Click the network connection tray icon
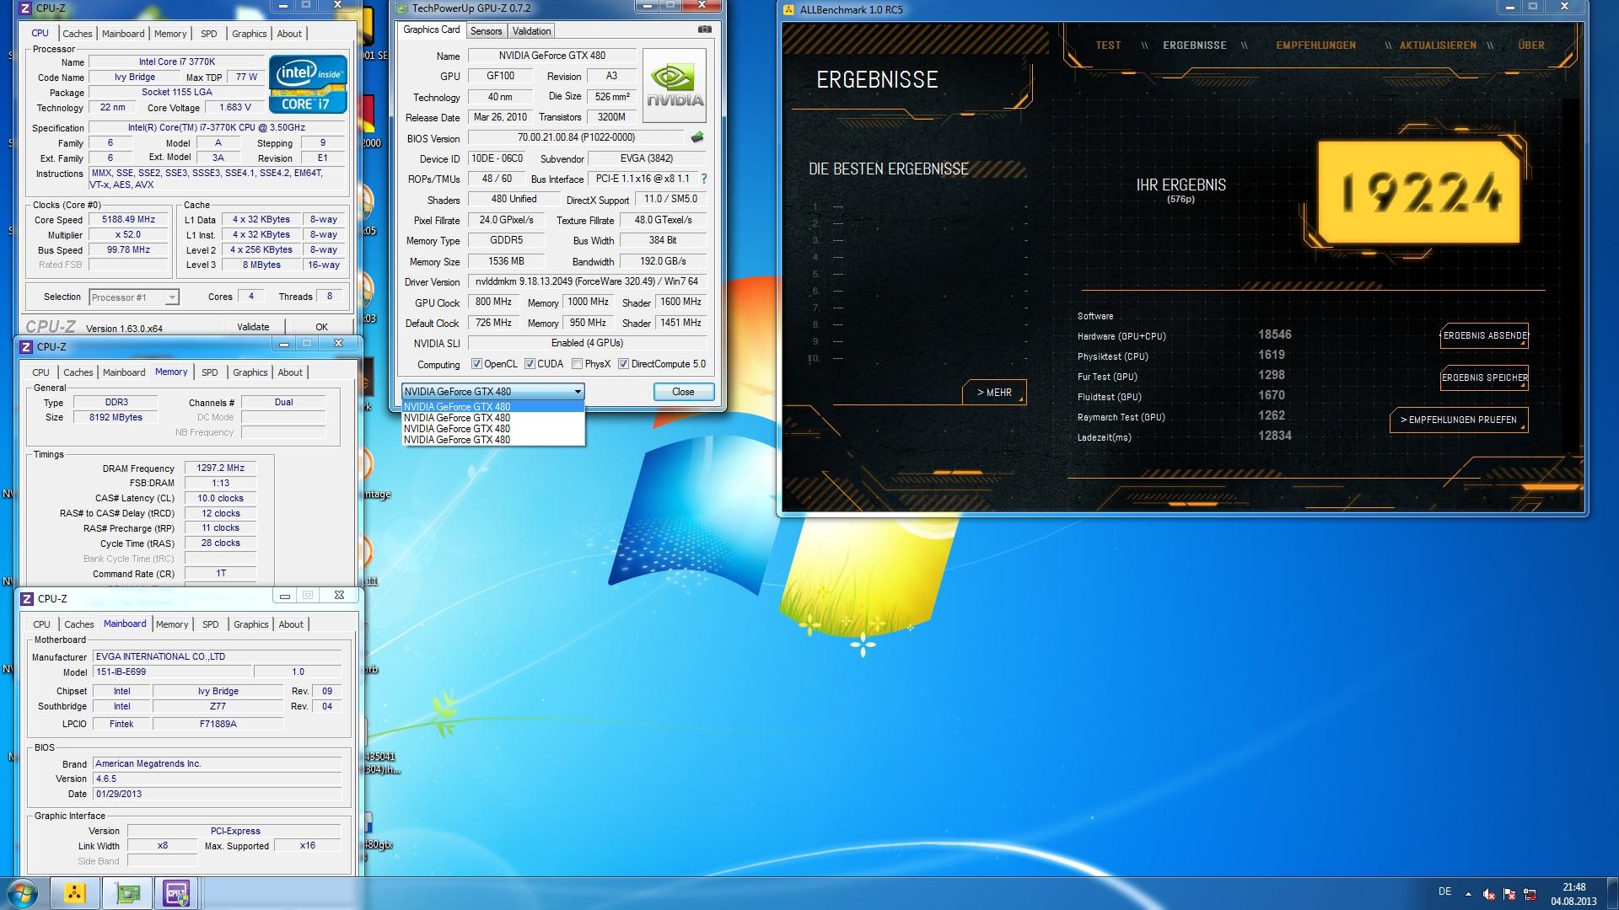1619x910 pixels. [x=1529, y=894]
